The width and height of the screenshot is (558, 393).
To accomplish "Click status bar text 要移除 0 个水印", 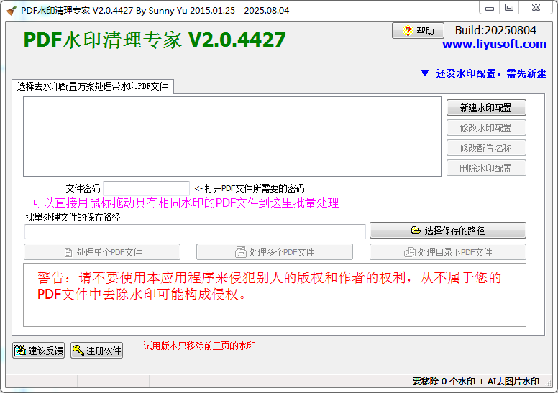I will (x=444, y=382).
